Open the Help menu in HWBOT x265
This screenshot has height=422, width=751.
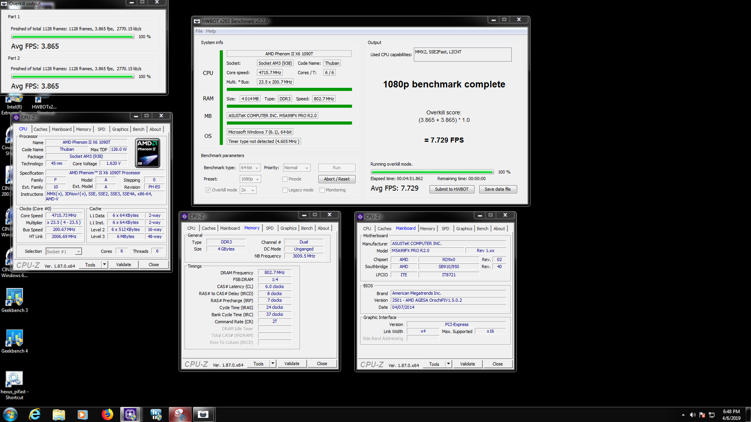[x=211, y=31]
